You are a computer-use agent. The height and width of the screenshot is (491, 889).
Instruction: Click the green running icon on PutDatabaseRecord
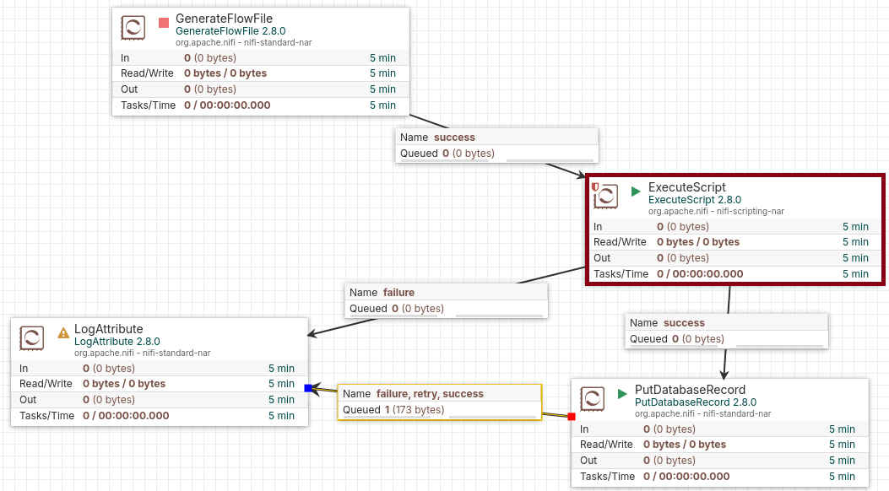point(622,394)
